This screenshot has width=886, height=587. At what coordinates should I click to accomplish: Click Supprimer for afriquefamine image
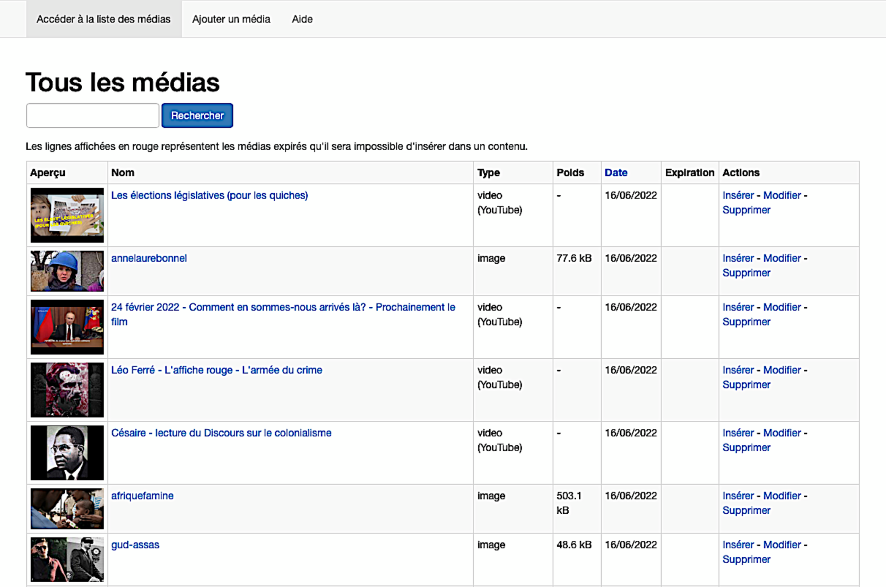pyautogui.click(x=746, y=510)
